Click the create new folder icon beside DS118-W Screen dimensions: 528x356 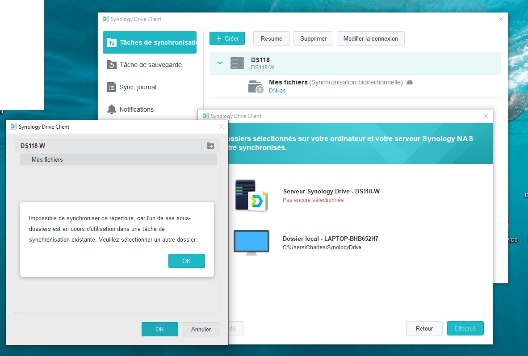click(210, 146)
